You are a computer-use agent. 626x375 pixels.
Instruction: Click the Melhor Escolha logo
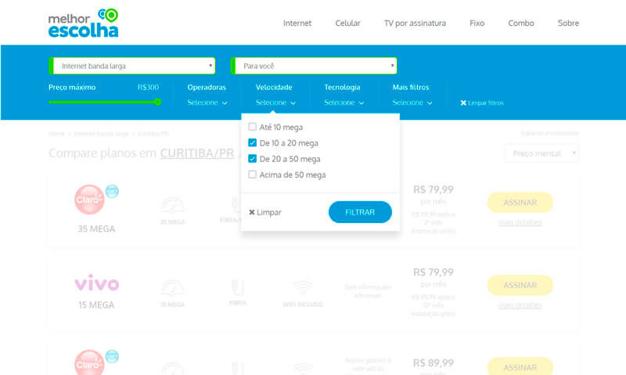(x=83, y=23)
